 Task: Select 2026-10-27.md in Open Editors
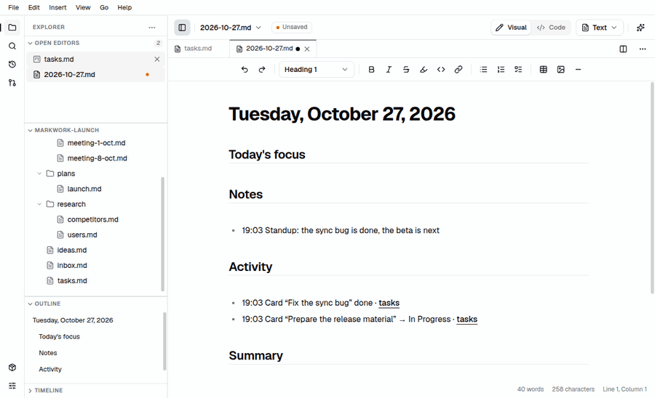pos(95,75)
